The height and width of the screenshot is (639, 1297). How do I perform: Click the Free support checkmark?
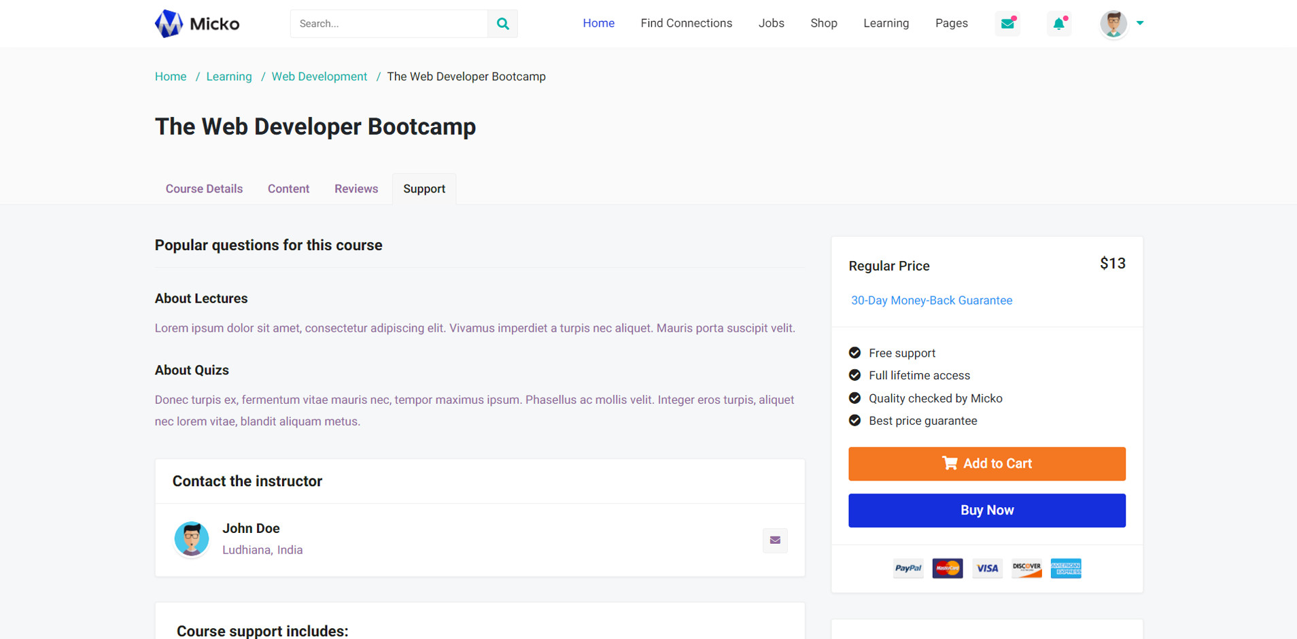click(854, 353)
